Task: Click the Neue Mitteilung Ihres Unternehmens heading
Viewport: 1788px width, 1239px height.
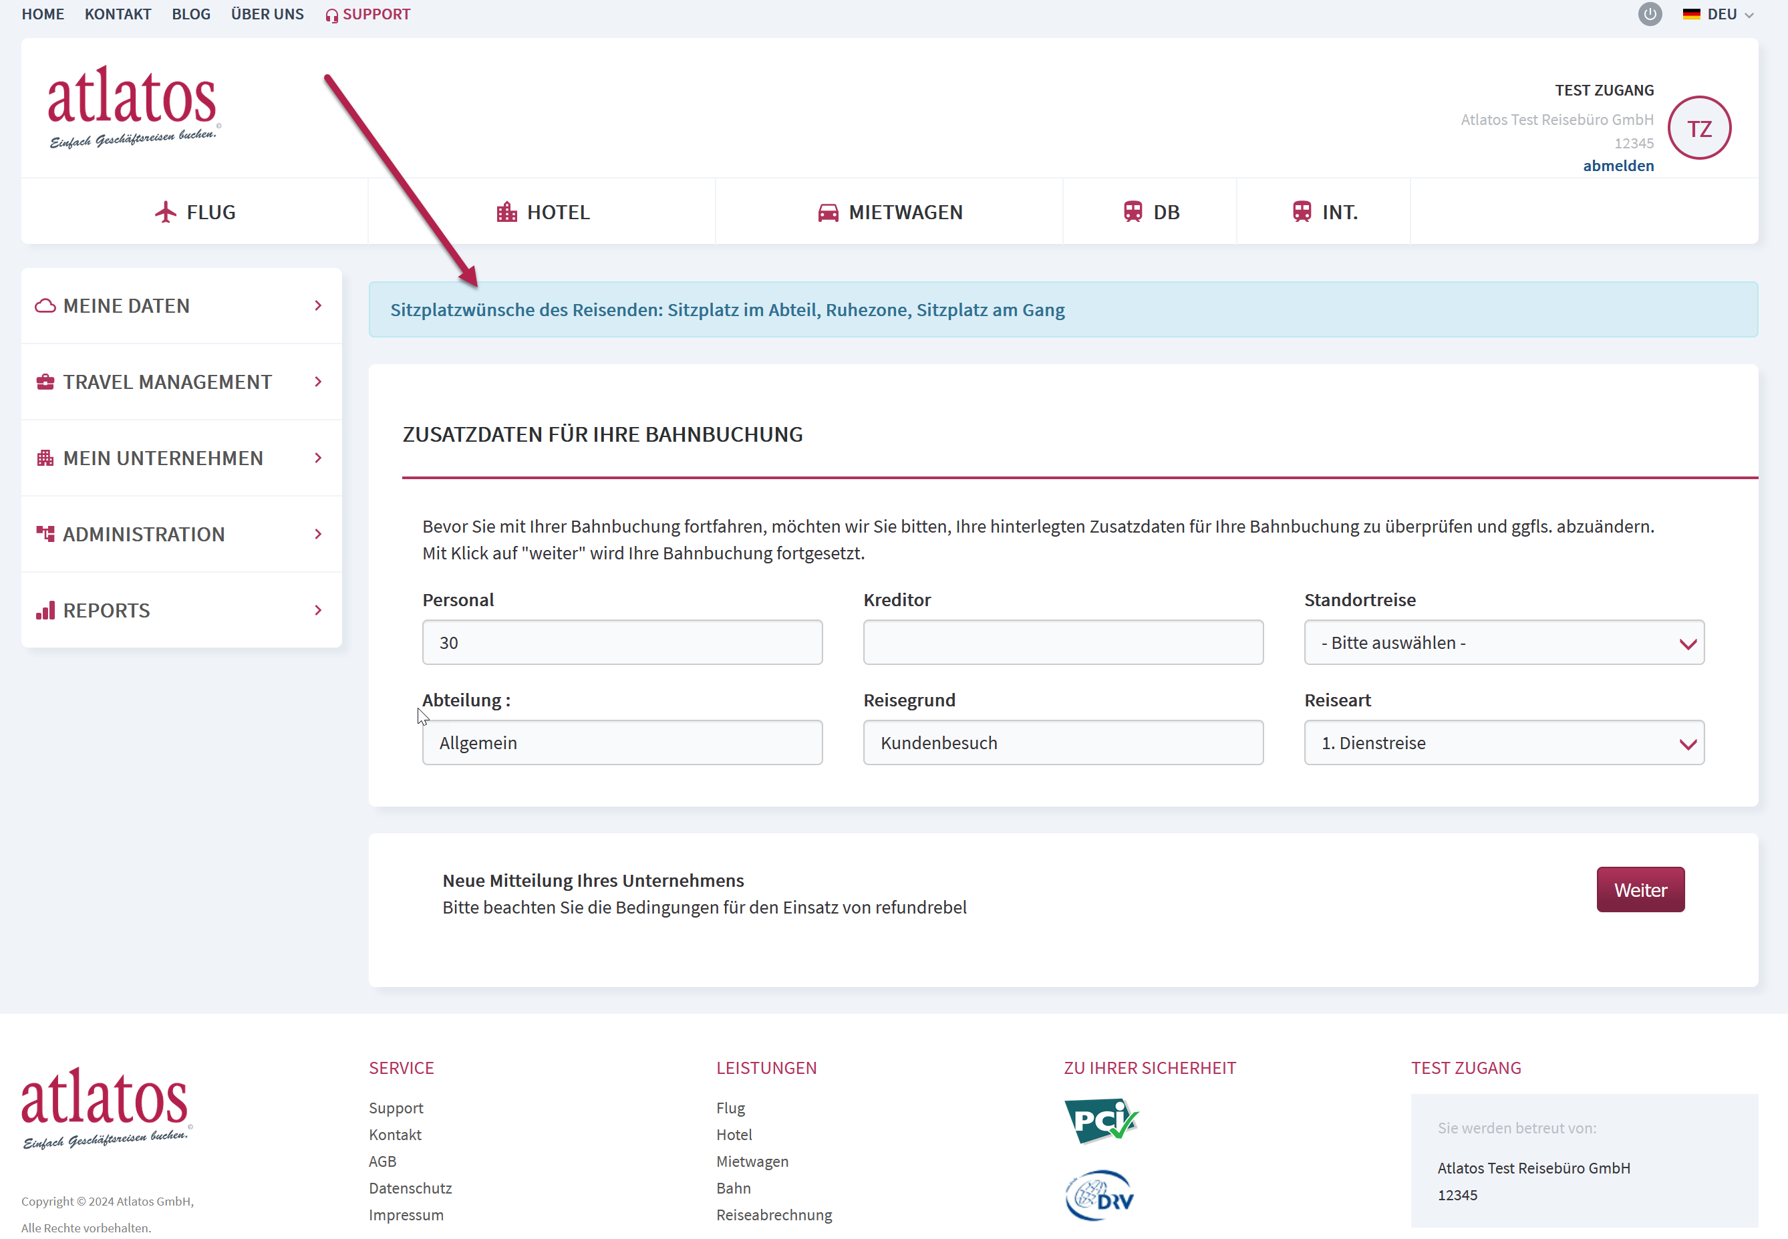Action: pos(593,880)
